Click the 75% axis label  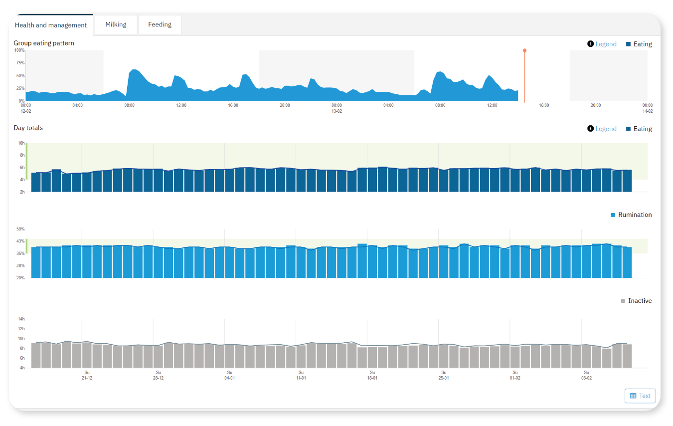point(20,63)
